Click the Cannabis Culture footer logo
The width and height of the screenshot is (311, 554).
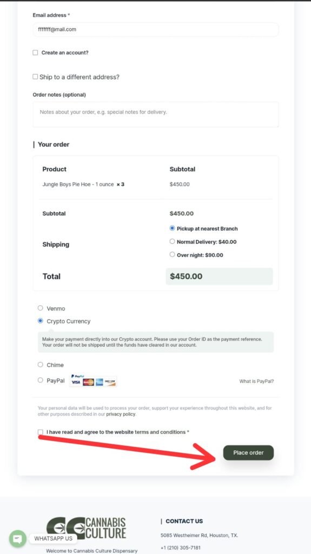[x=86, y=528]
